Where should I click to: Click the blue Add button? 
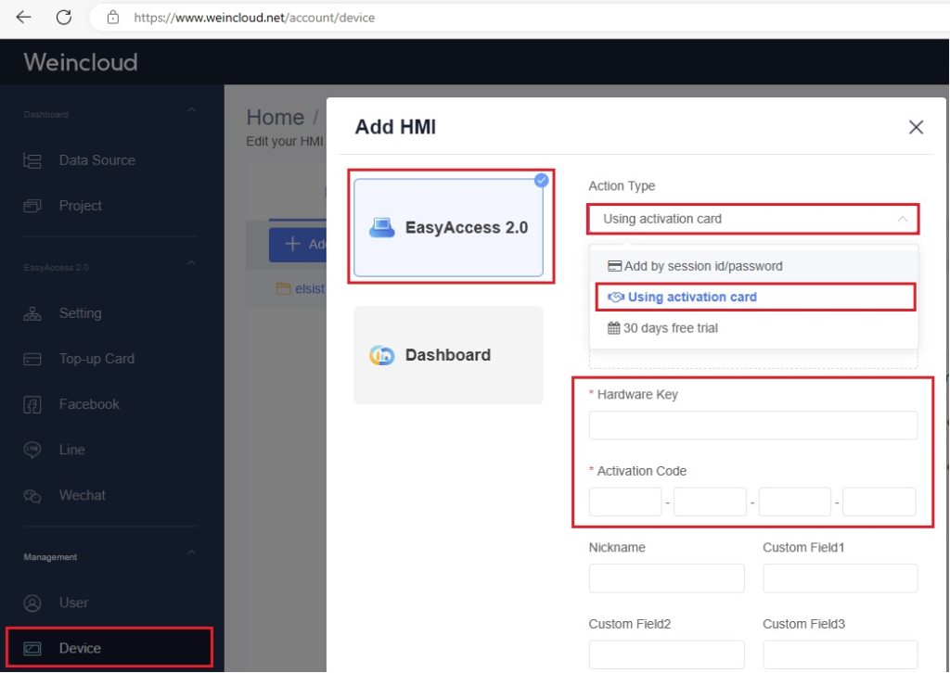(298, 244)
